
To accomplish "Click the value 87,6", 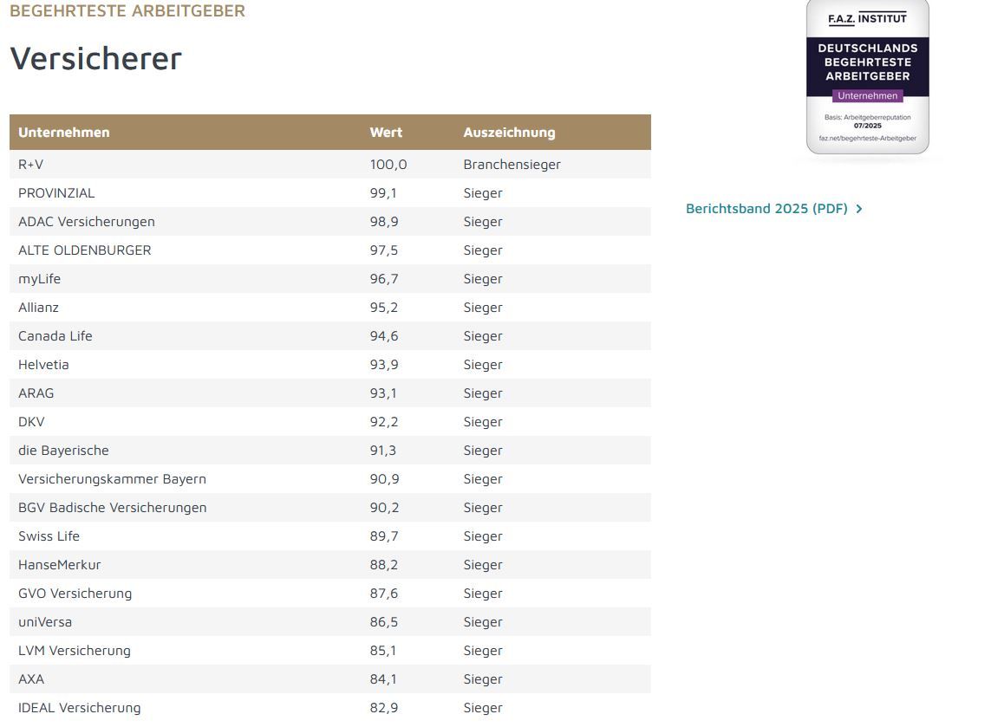I will (x=383, y=594).
